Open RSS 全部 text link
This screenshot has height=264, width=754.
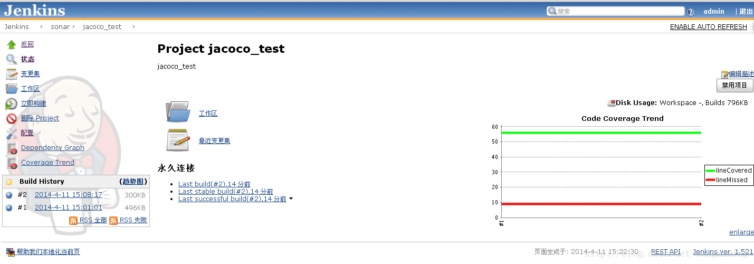click(x=93, y=220)
